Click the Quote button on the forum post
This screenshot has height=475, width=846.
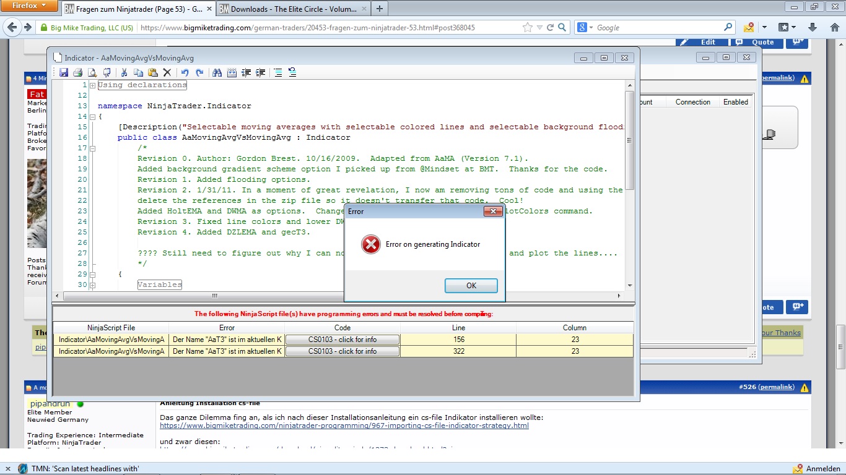click(x=757, y=42)
